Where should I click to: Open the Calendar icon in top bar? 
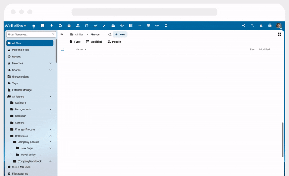point(87,26)
